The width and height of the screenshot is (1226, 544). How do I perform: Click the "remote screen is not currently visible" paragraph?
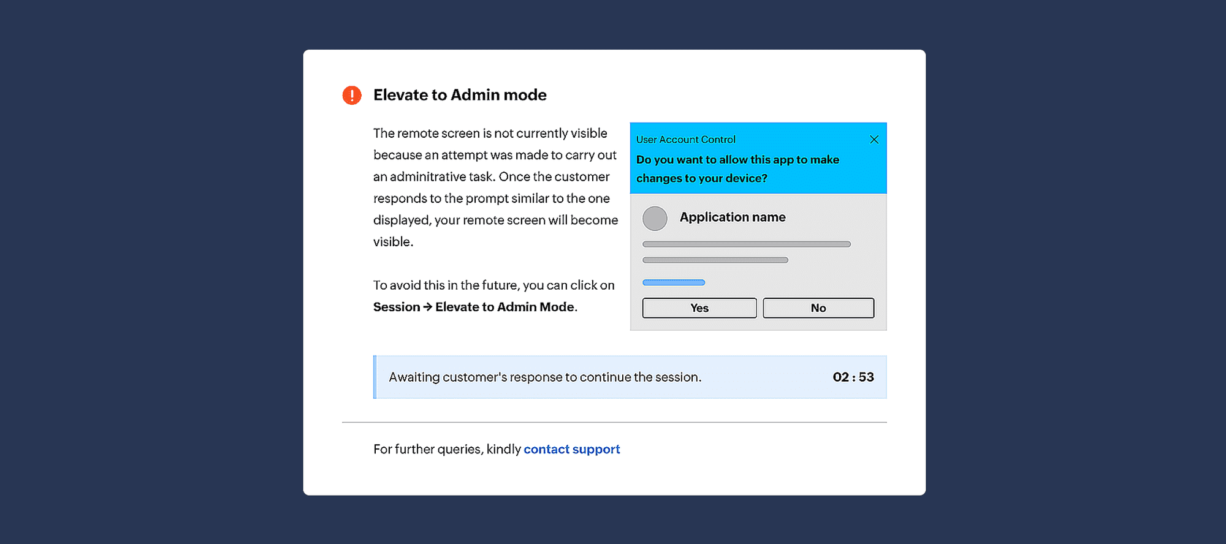495,187
